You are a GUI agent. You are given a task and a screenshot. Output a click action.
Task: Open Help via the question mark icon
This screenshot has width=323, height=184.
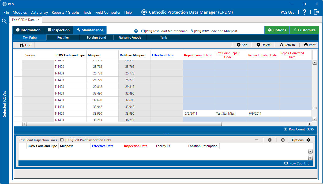pos(305,12)
